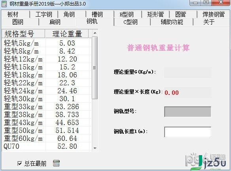
Task: Click the 理论重量G(Kg/m) output field
Action: pos(188,73)
